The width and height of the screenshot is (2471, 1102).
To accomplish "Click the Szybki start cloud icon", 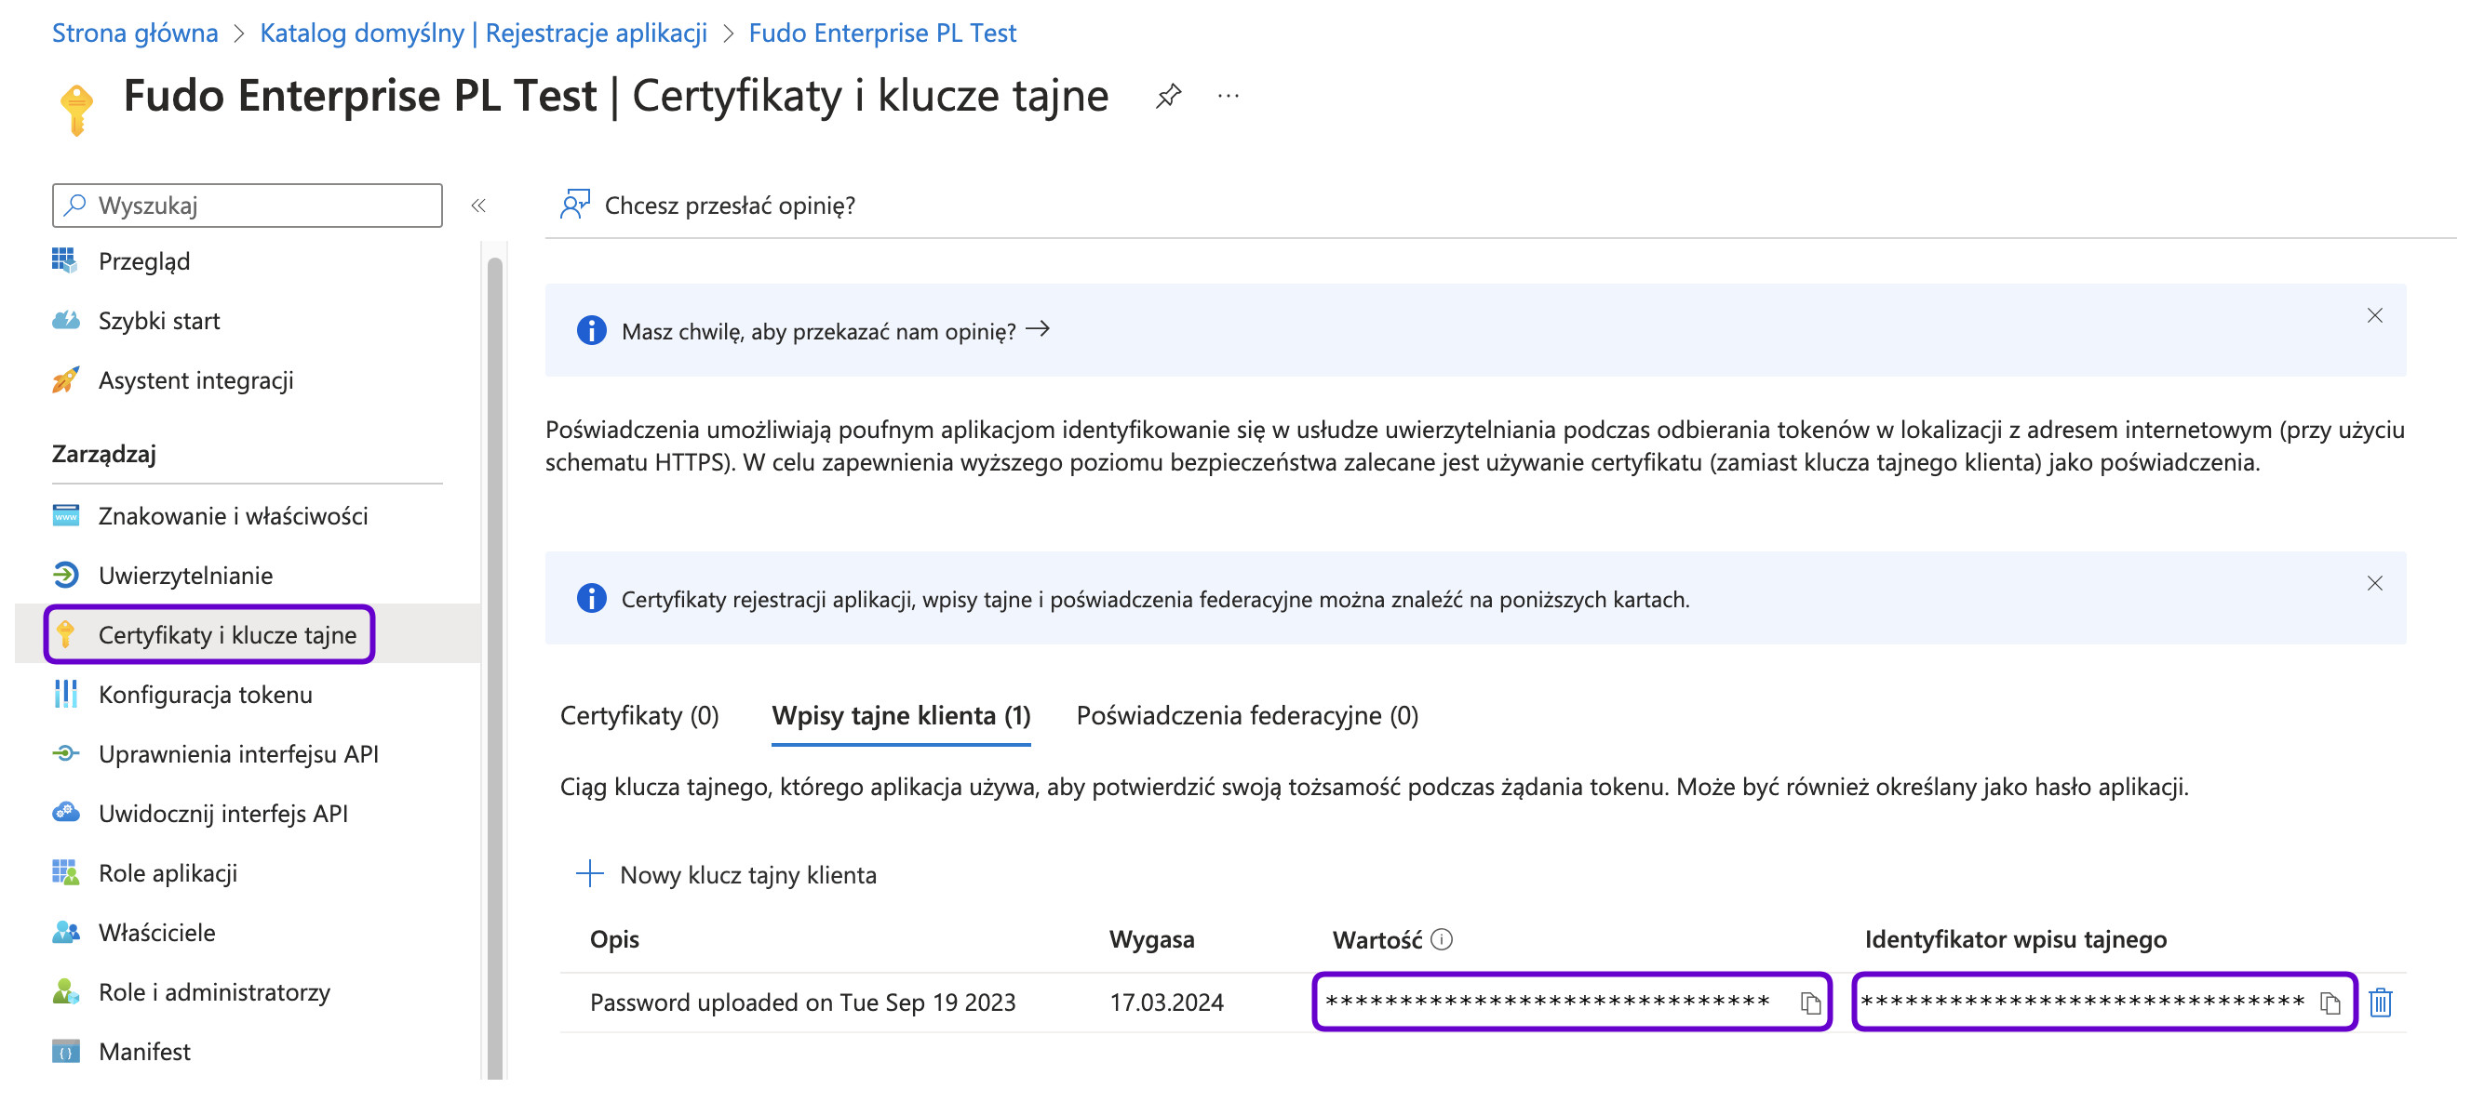I will [64, 320].
